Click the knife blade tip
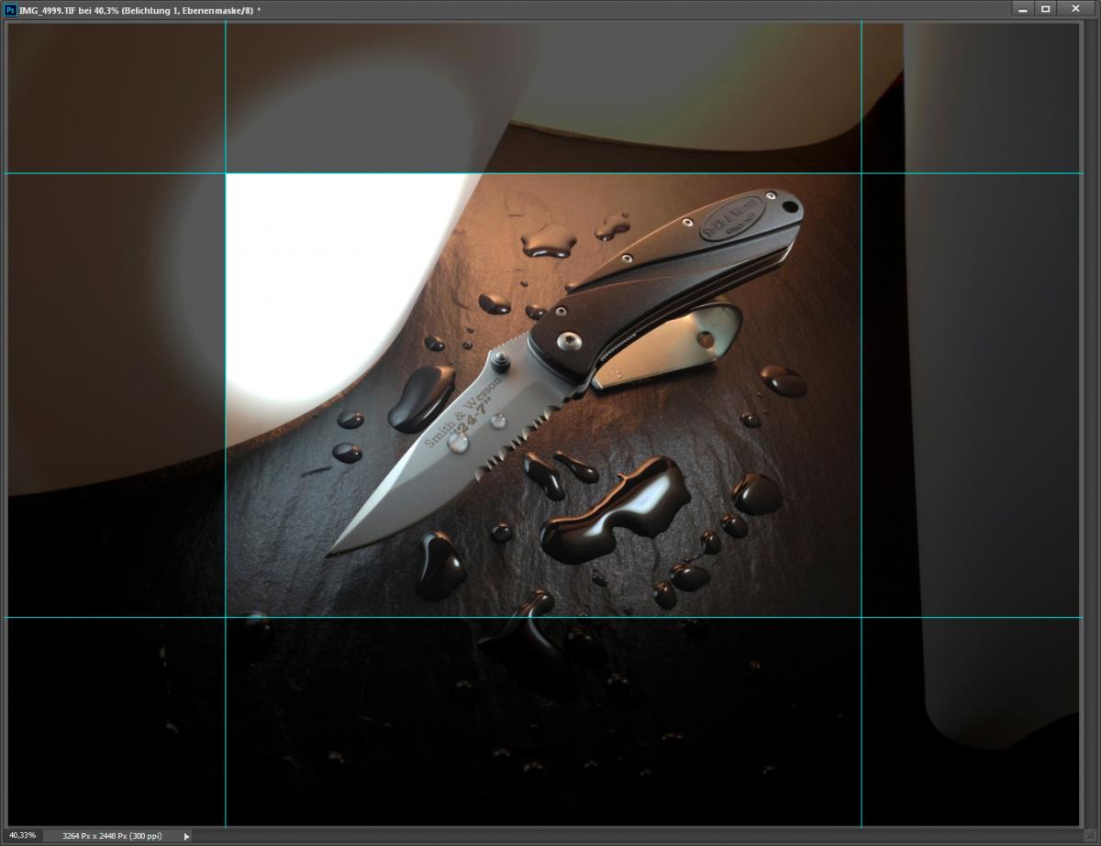This screenshot has width=1101, height=846. point(331,552)
